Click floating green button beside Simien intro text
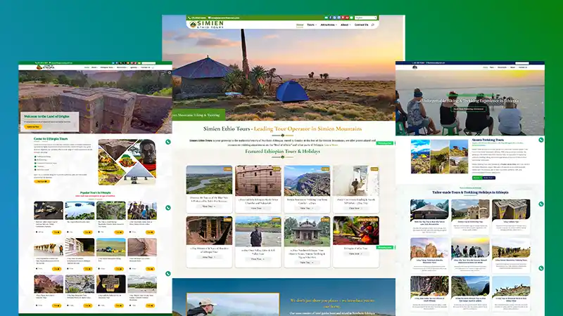The height and width of the screenshot is (316, 563). (385, 143)
